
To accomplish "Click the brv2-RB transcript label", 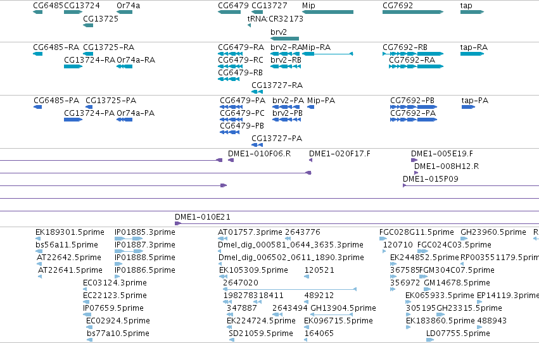I will (286, 60).
